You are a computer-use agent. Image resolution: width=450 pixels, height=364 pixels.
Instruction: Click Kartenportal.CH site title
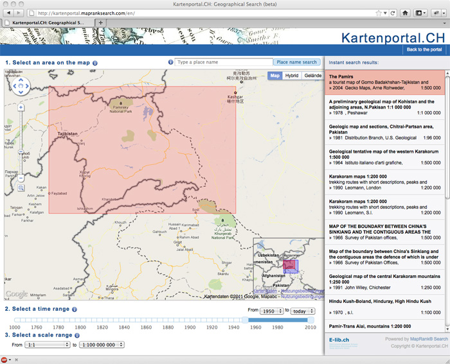393,38
